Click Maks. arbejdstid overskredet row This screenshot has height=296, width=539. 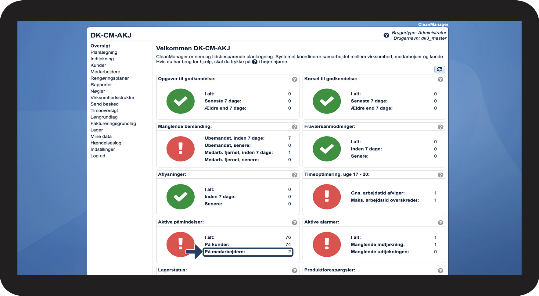394,200
